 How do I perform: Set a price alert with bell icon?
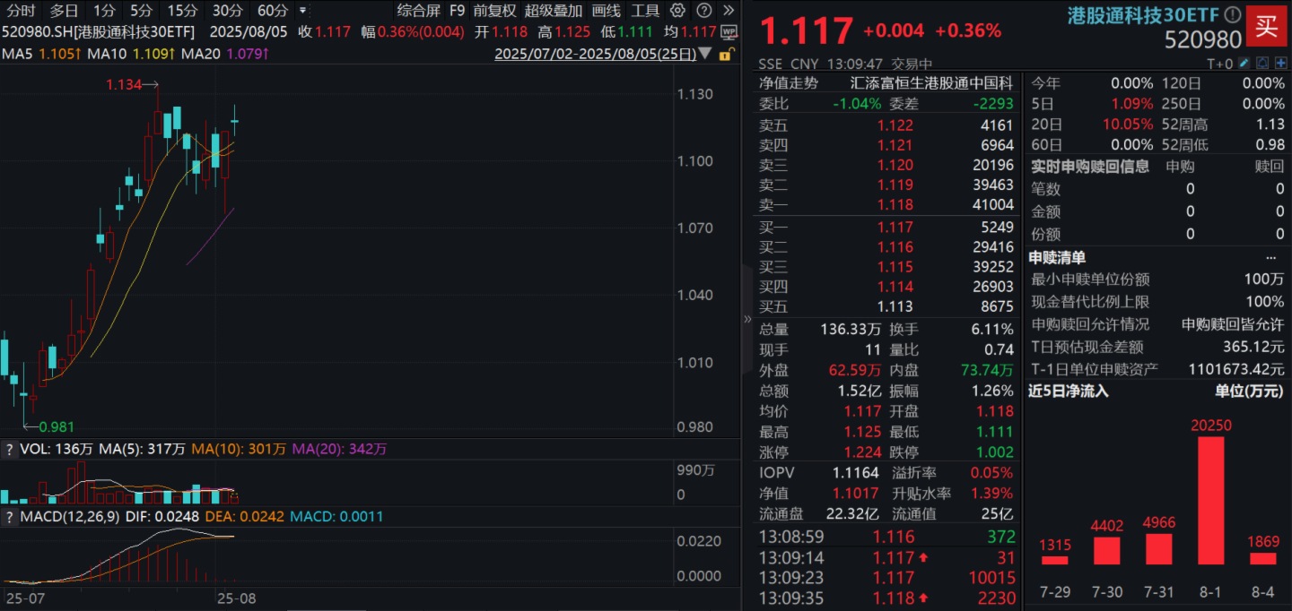pos(1261,64)
